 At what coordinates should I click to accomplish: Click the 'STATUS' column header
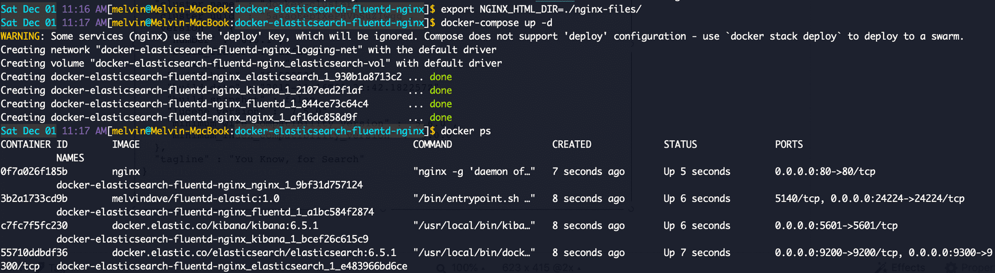tap(680, 145)
